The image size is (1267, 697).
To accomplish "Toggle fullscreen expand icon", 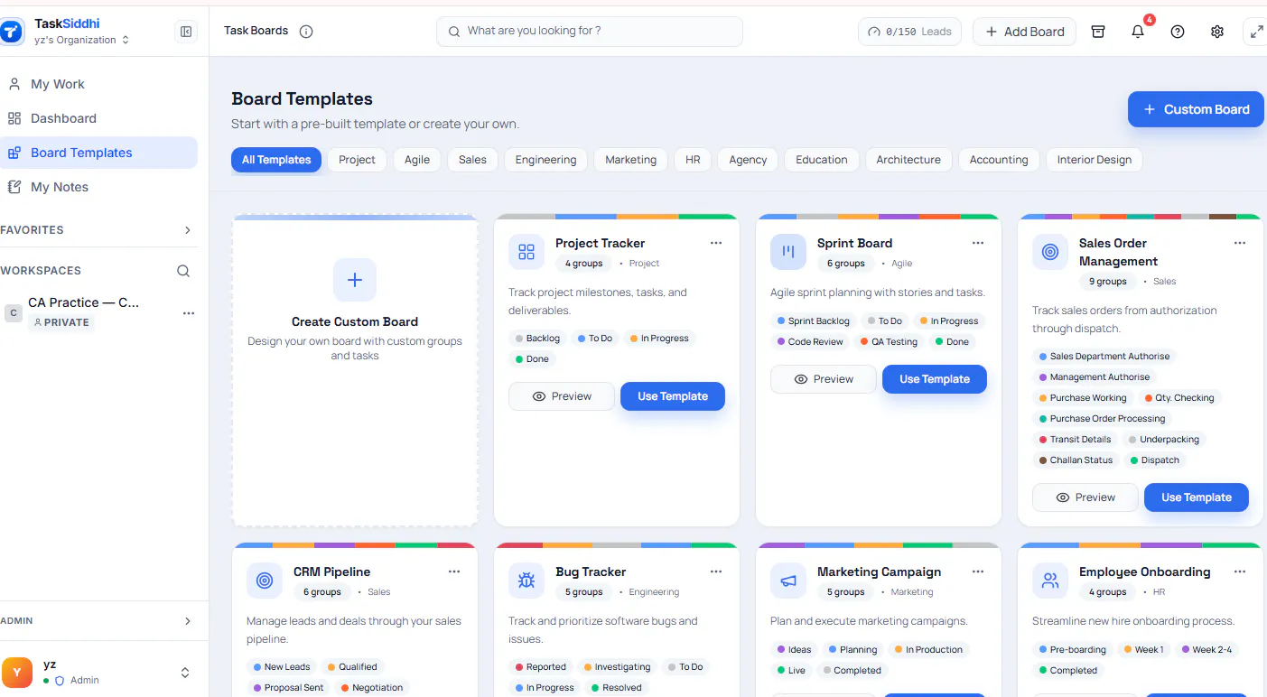I will 1256,32.
